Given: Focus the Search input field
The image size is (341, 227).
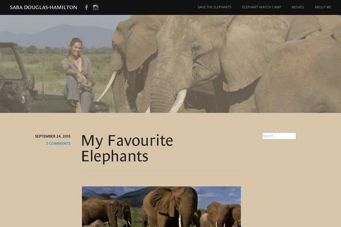Looking at the screenshot, I should pyautogui.click(x=279, y=136).
